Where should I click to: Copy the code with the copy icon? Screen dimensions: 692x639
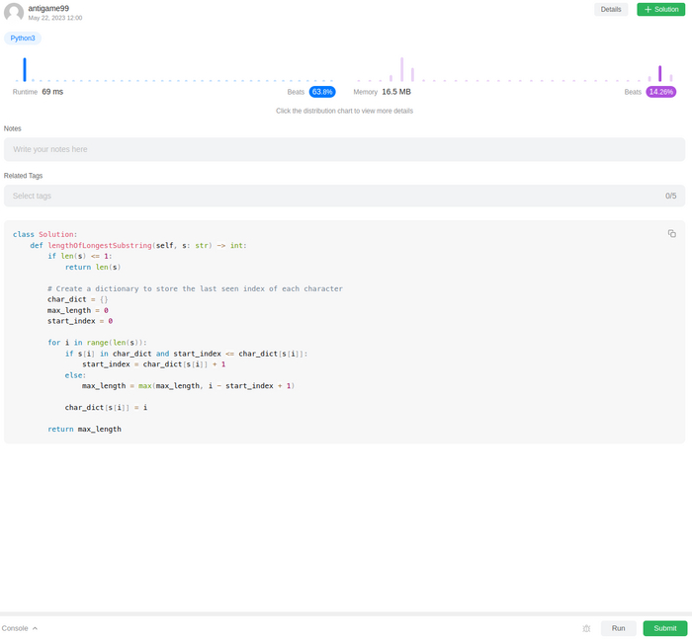point(672,233)
